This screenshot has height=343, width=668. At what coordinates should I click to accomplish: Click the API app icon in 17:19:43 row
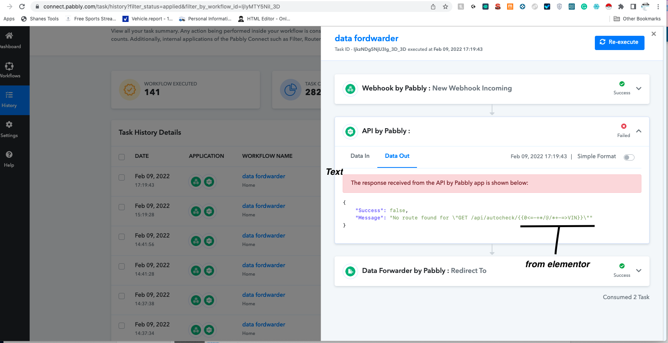pos(209,181)
